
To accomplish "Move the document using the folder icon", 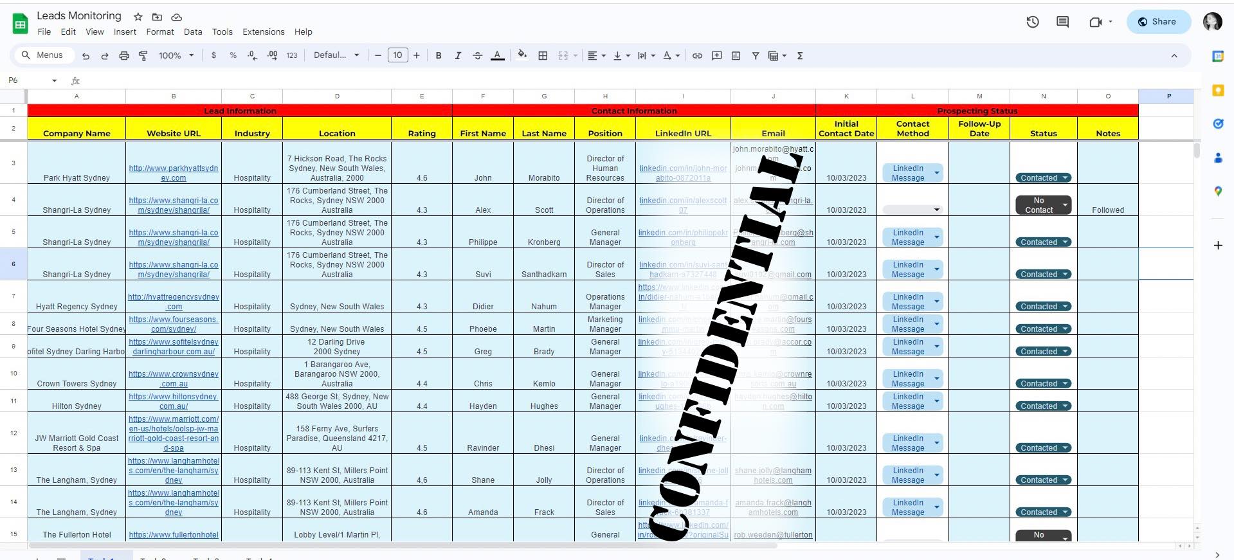I will point(157,17).
